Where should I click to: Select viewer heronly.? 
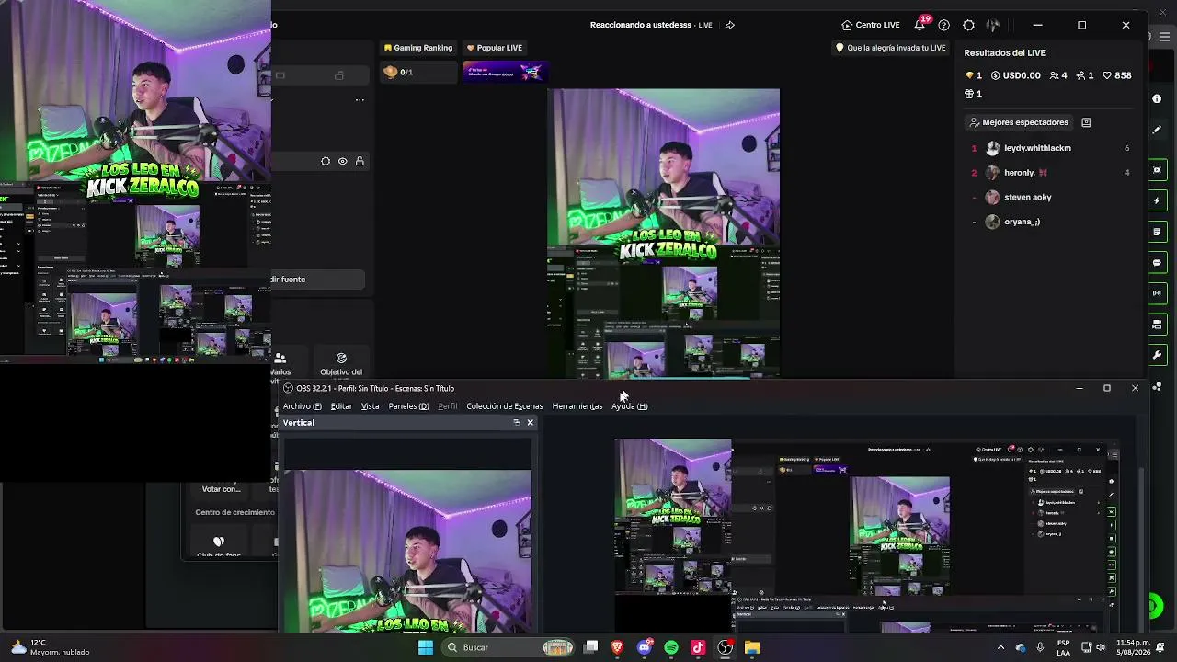tap(1051, 173)
